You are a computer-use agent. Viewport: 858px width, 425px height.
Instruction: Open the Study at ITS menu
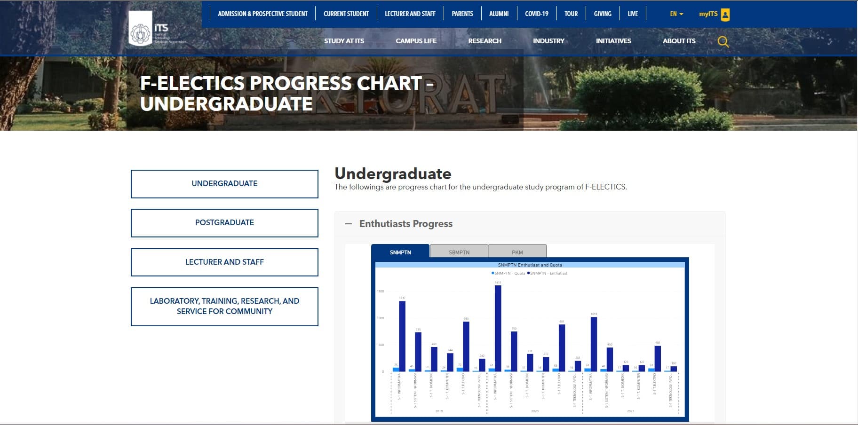344,41
